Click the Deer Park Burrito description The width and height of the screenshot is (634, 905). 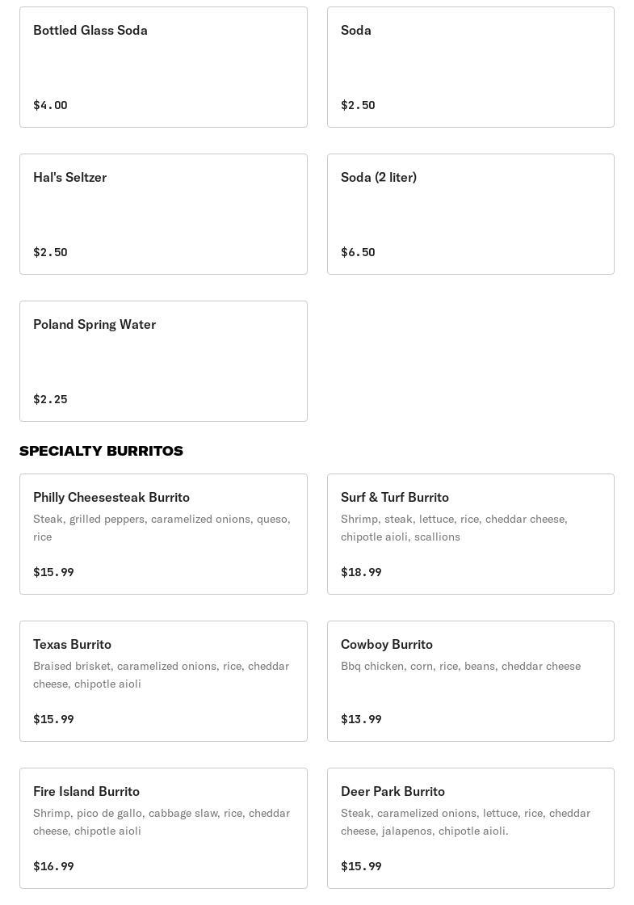point(465,822)
